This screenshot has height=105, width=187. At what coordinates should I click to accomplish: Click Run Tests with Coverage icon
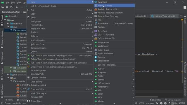pos(28,63)
